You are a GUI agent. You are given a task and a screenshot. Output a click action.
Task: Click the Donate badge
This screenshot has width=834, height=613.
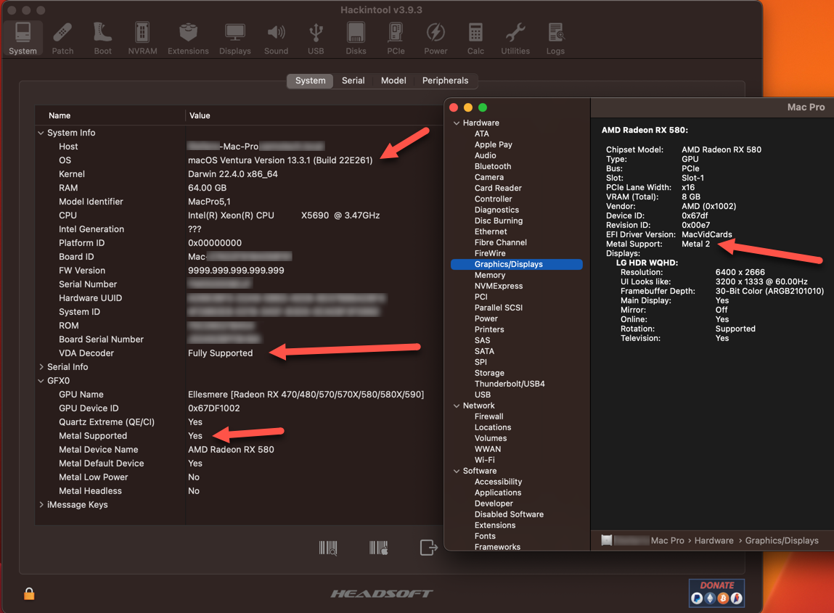[716, 593]
